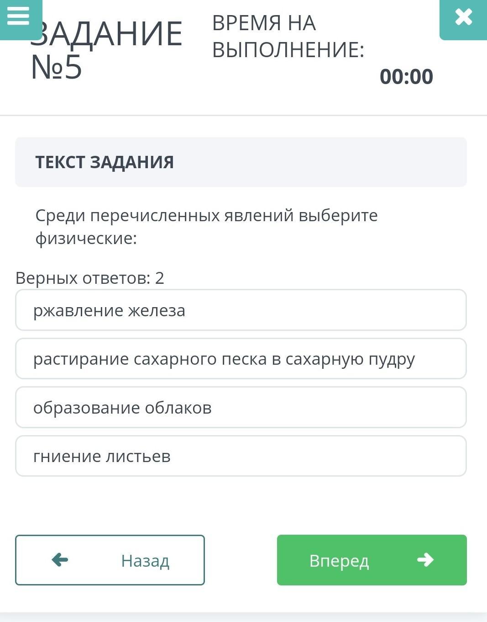Click the "Верных ответов: 2" label
487x622 pixels.
90,278
